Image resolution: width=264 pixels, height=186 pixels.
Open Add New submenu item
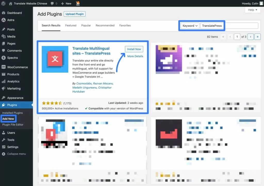[x=8, y=119]
